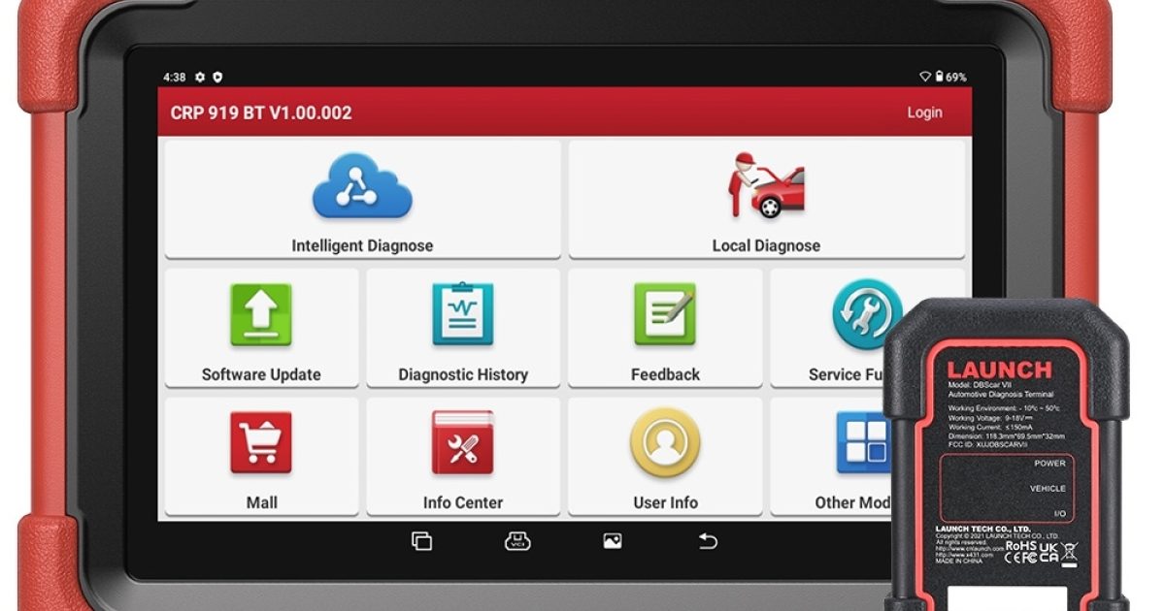Open Diagnostic History clipboard icon
This screenshot has height=611, width=1165.
click(463, 314)
